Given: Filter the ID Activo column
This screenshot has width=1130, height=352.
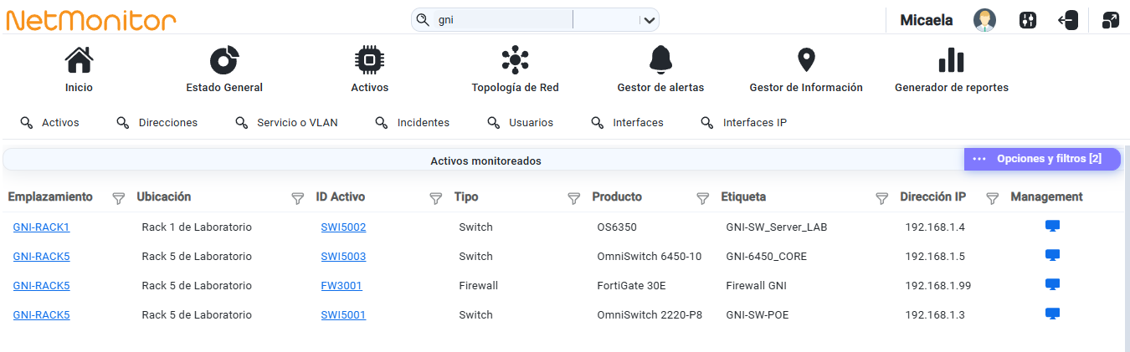Looking at the screenshot, I should [x=435, y=198].
